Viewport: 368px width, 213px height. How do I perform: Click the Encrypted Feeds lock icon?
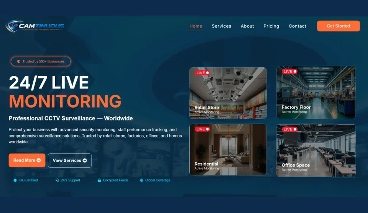(x=99, y=180)
